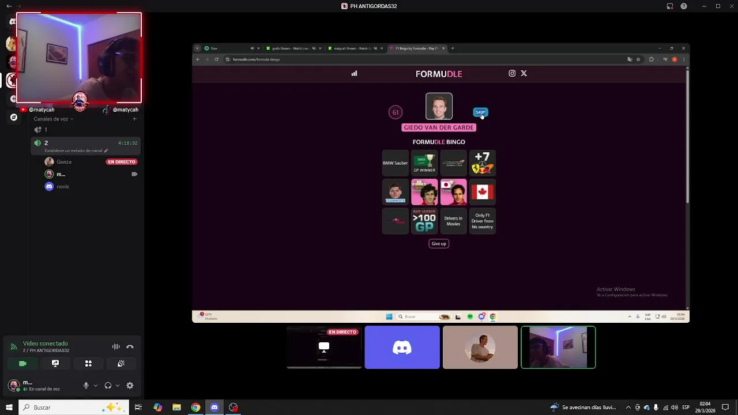Image resolution: width=738 pixels, height=415 pixels.
Task: Open the Formudle Instagram link
Action: (512, 73)
